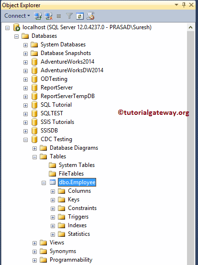Viewport: 198px width, 265px height.
Task: Expand the Synonyms folder
Action: point(34,252)
